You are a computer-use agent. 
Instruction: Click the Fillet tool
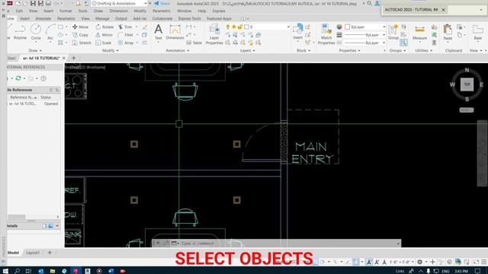pyautogui.click(x=126, y=35)
